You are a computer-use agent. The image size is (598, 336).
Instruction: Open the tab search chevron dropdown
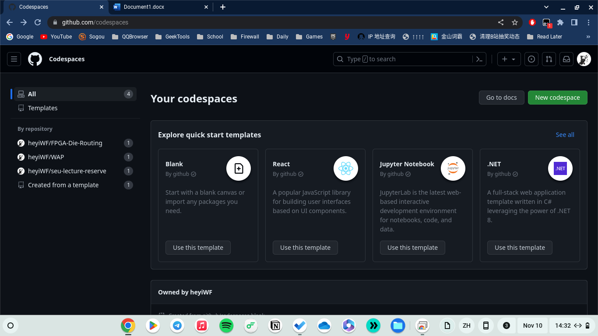[546, 7]
